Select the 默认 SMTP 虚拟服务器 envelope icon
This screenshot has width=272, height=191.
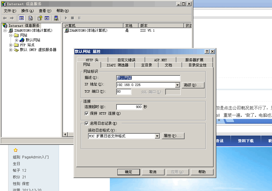pyautogui.click(x=16, y=50)
